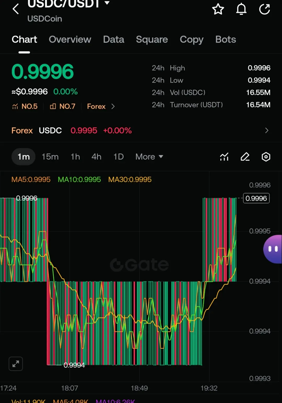The image size is (282, 403).
Task: Tap the 24h Low value 0.9994
Action: [x=259, y=80]
